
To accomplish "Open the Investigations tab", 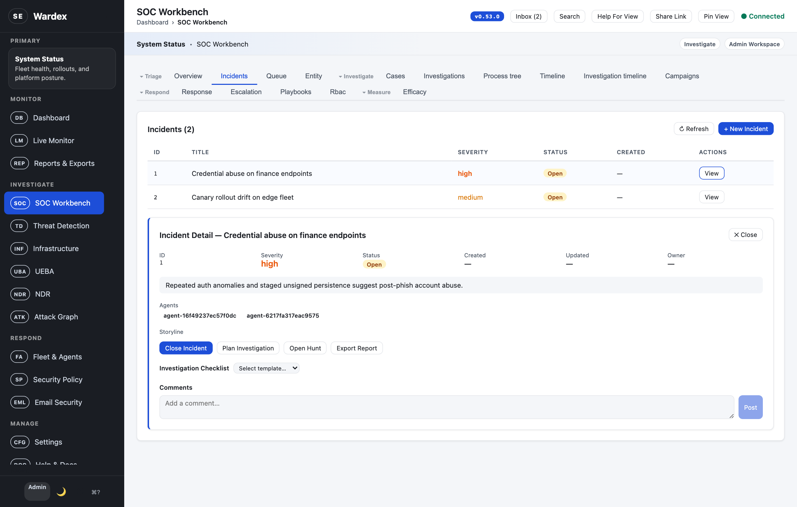I will [x=444, y=76].
